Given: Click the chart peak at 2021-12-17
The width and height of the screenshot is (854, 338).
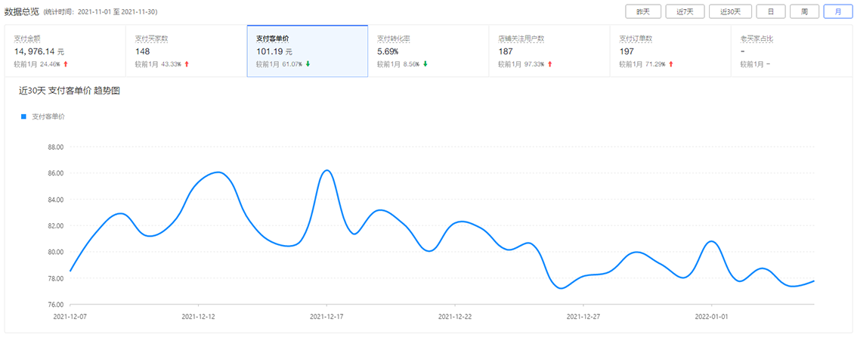Looking at the screenshot, I should 326,170.
